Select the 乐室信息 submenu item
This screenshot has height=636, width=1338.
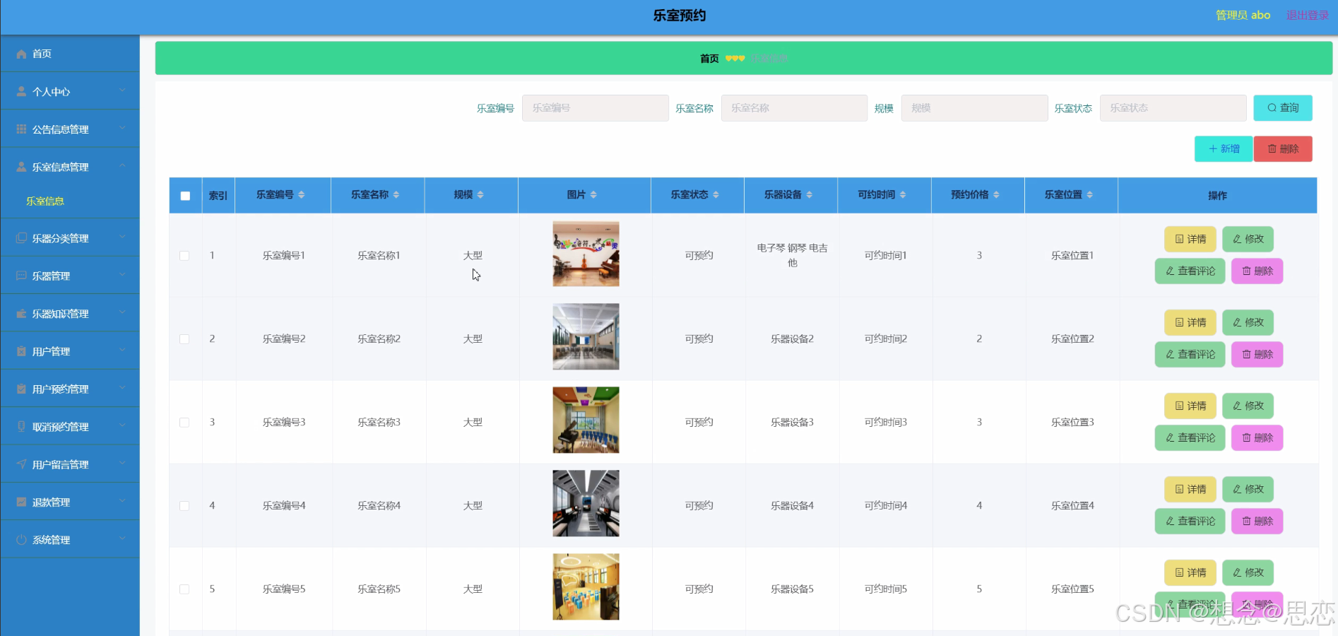45,201
